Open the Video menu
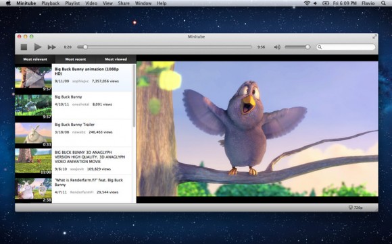The height and width of the screenshot is (244, 392). [x=91, y=3]
